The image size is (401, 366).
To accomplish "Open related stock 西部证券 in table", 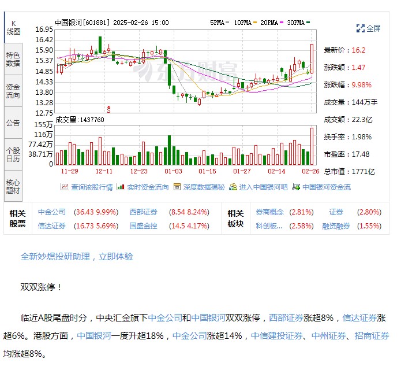I will point(143,212).
